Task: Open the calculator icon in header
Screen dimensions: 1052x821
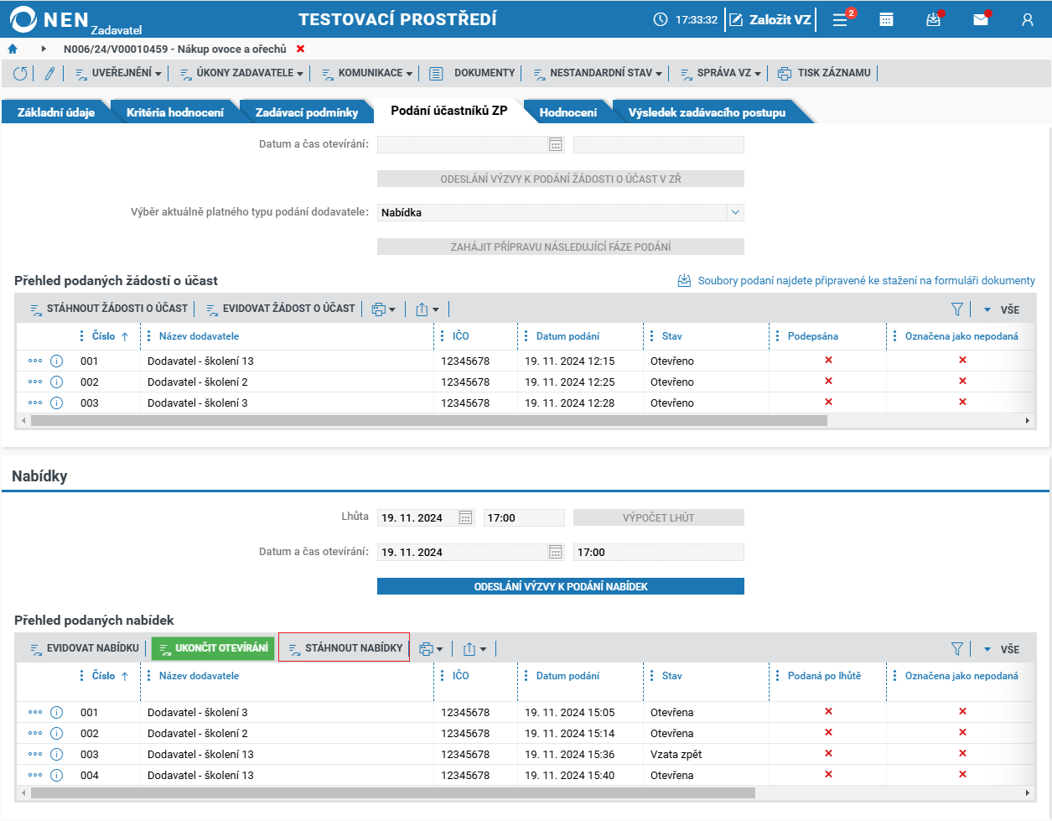Action: pos(886,19)
